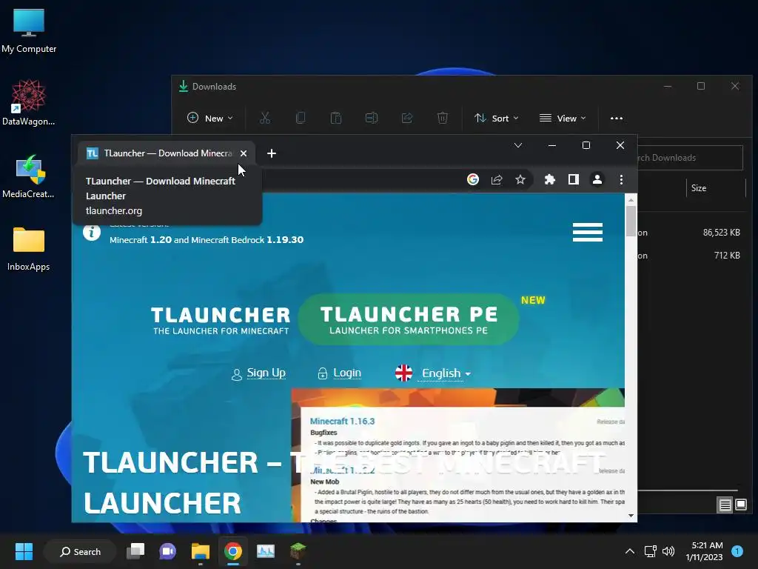The image size is (758, 569).
Task: Open the Sort dropdown in File Explorer
Action: (497, 118)
